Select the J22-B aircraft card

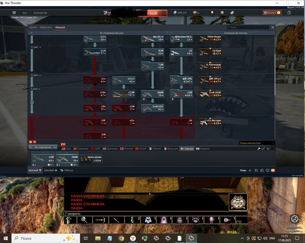[x=95, y=52]
